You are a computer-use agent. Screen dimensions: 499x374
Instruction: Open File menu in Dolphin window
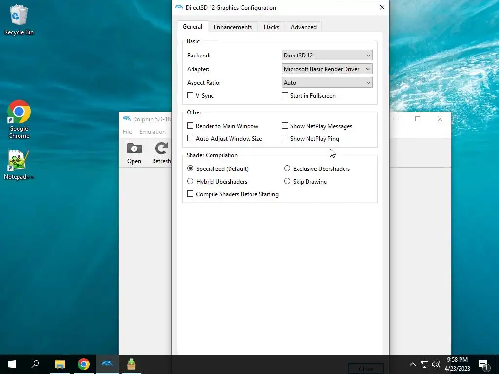pyautogui.click(x=127, y=131)
